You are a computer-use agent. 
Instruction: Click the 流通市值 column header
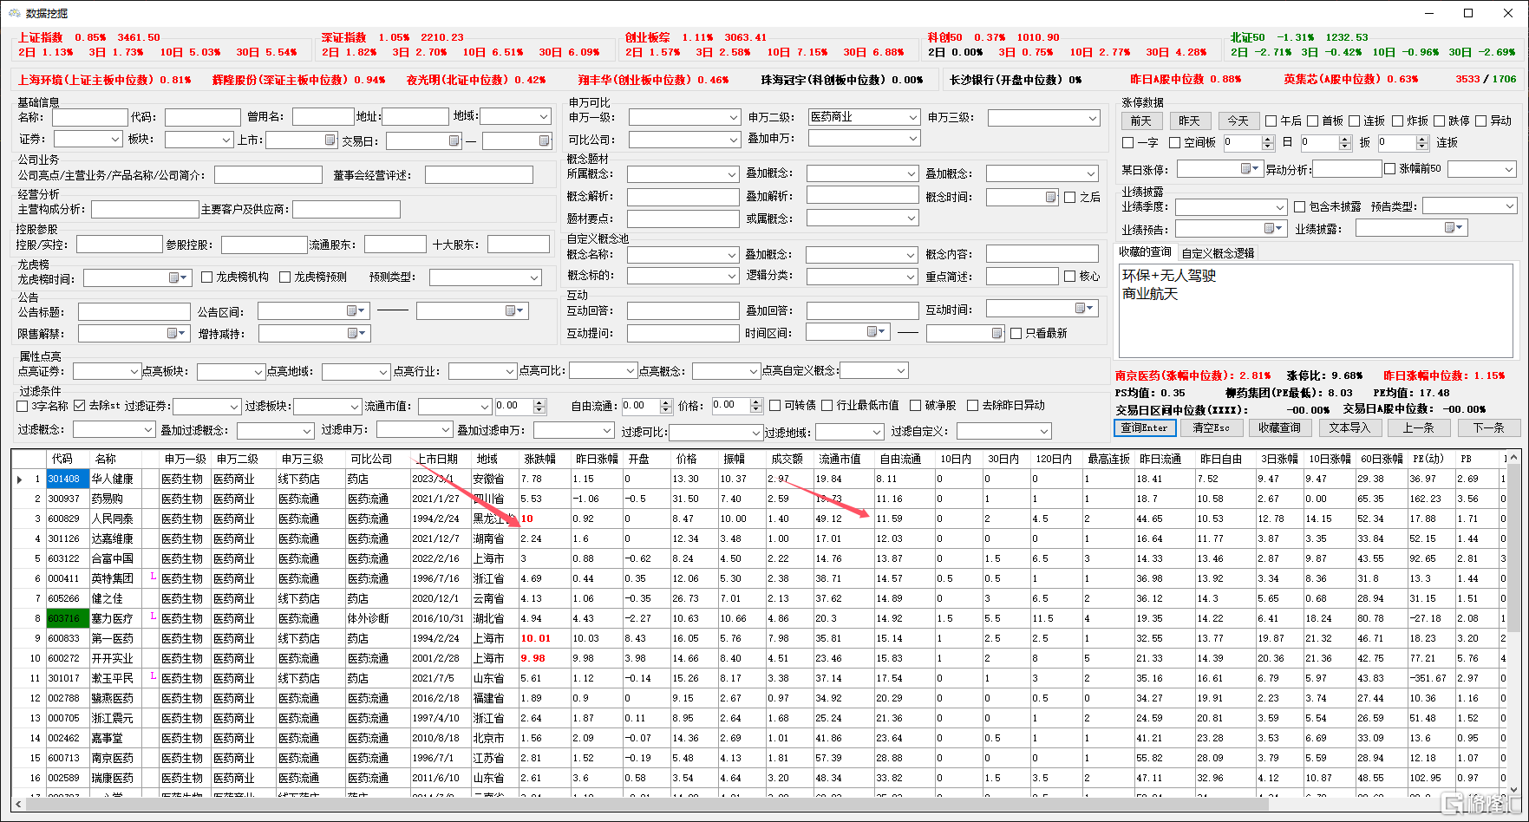[844, 459]
